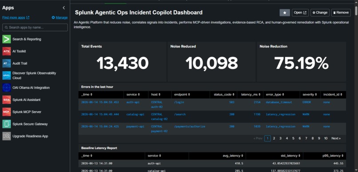Open the Manage apps link

60,18
